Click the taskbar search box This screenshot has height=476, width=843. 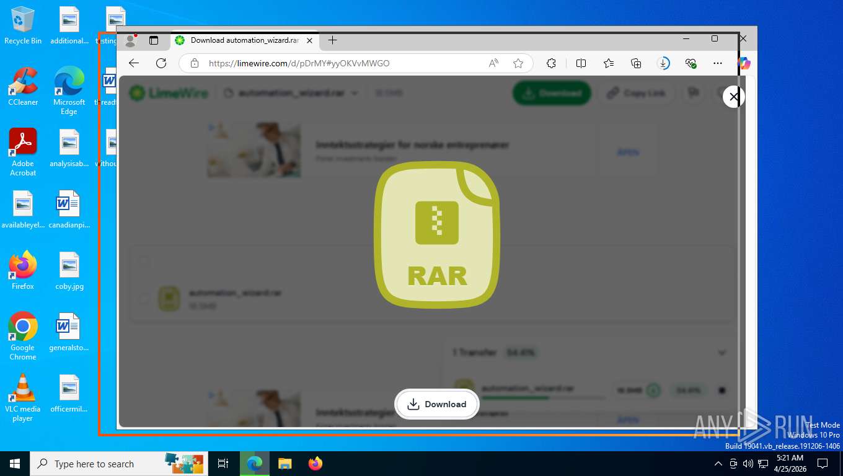click(x=118, y=464)
